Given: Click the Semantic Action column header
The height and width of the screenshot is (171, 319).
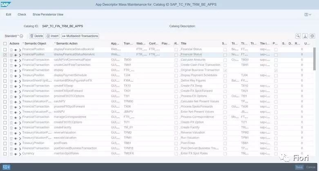Looking at the screenshot, I should coord(66,44).
